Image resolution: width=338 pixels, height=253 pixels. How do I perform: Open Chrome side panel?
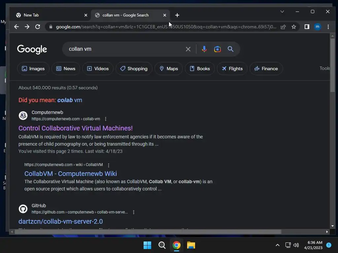coord(307,27)
